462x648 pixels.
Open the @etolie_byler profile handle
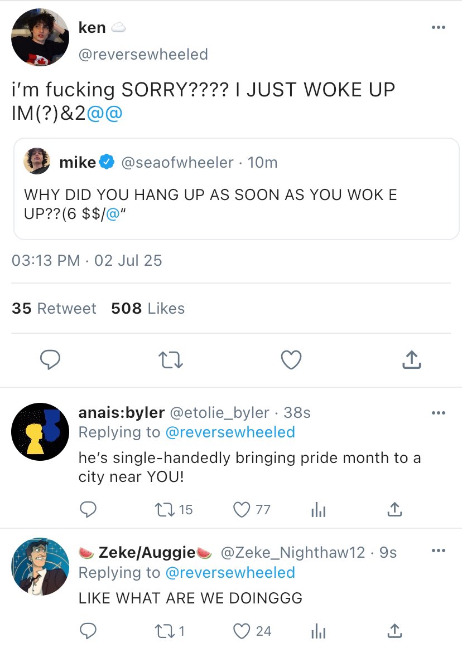[219, 413]
